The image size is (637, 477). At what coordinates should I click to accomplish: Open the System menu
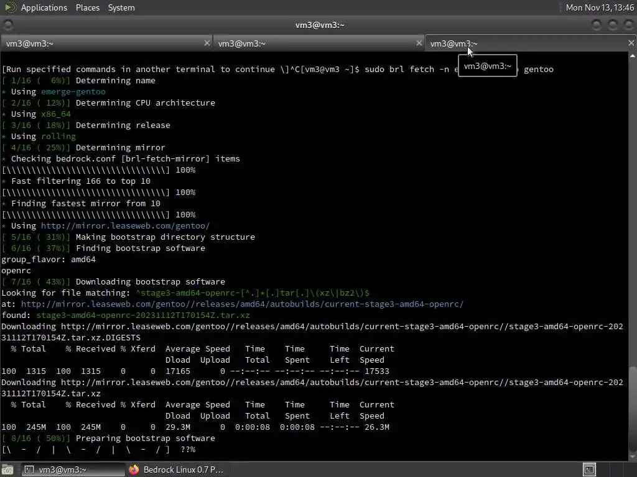coord(121,7)
